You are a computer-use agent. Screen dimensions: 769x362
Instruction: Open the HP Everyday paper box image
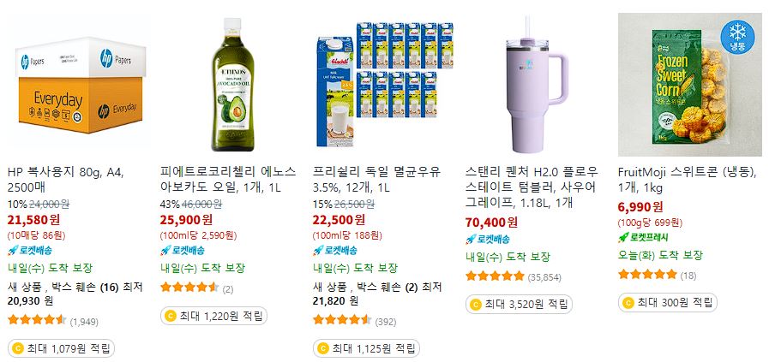click(x=80, y=85)
